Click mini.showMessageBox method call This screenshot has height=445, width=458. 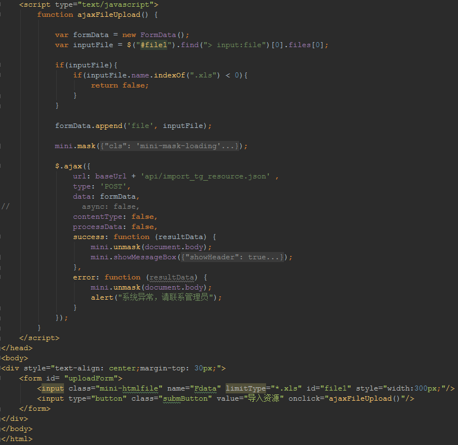coord(134,257)
